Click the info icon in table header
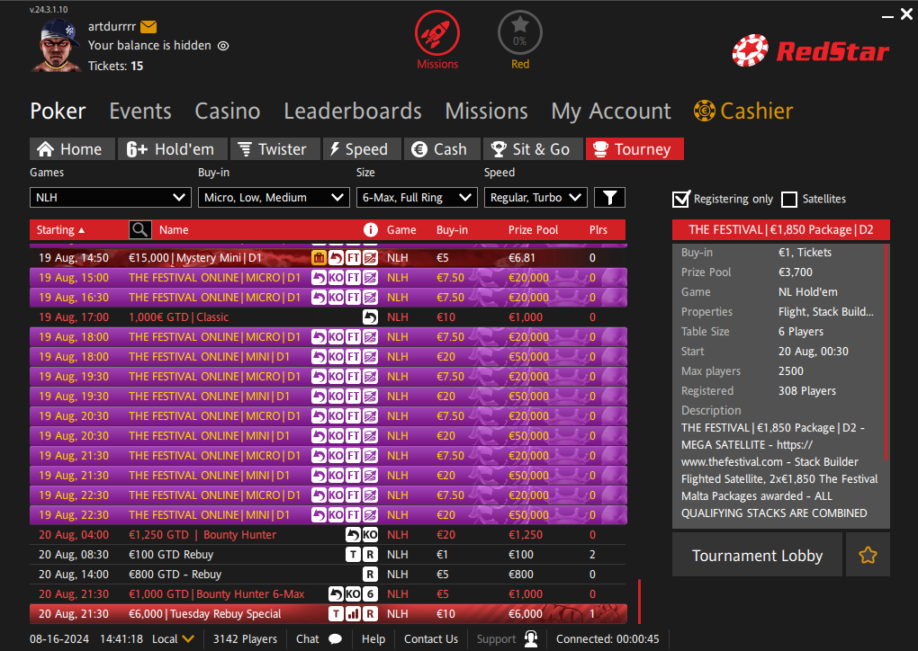 point(370,230)
